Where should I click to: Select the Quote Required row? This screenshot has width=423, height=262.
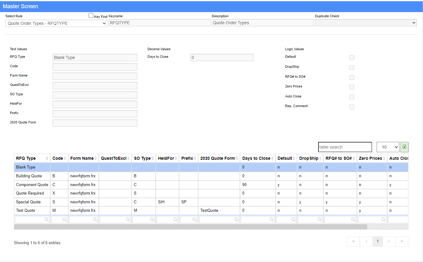point(211,193)
